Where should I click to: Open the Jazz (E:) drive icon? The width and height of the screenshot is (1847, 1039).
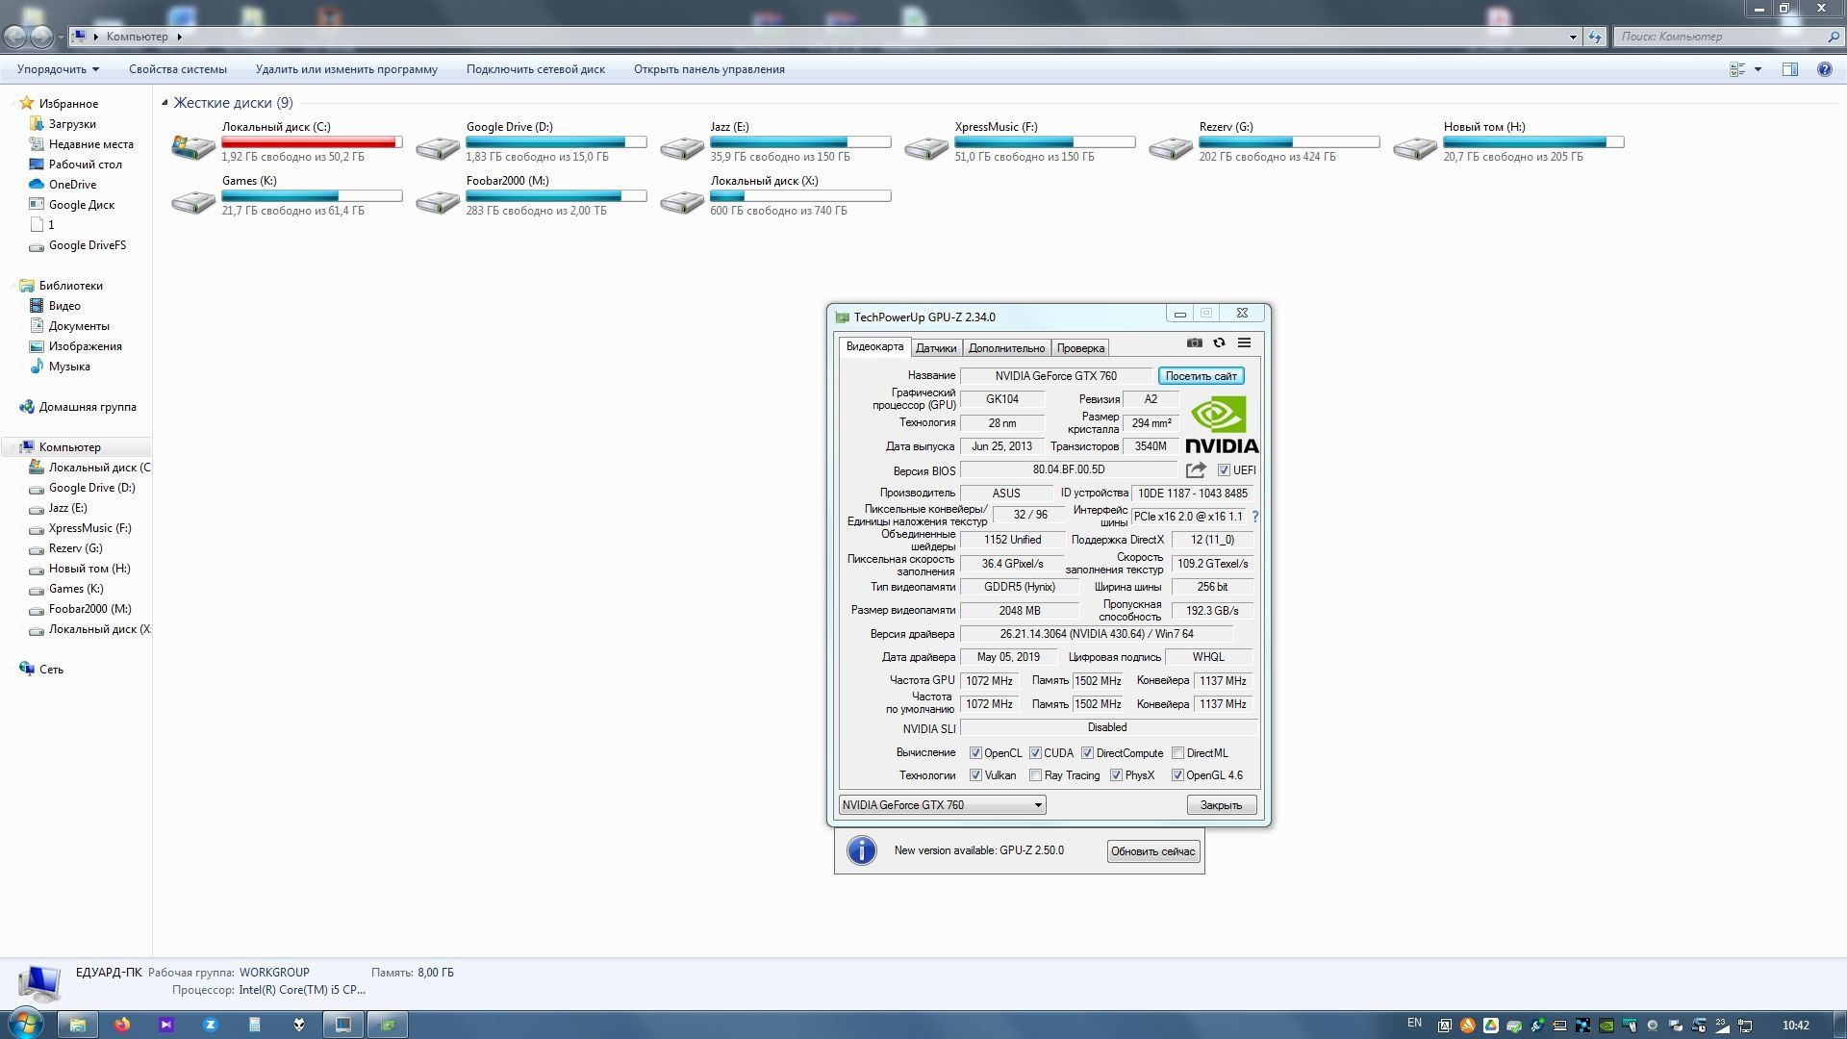(682, 146)
